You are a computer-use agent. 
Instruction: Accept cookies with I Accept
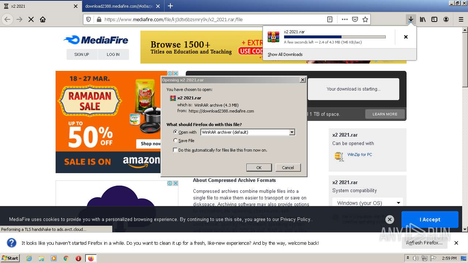pos(430,220)
